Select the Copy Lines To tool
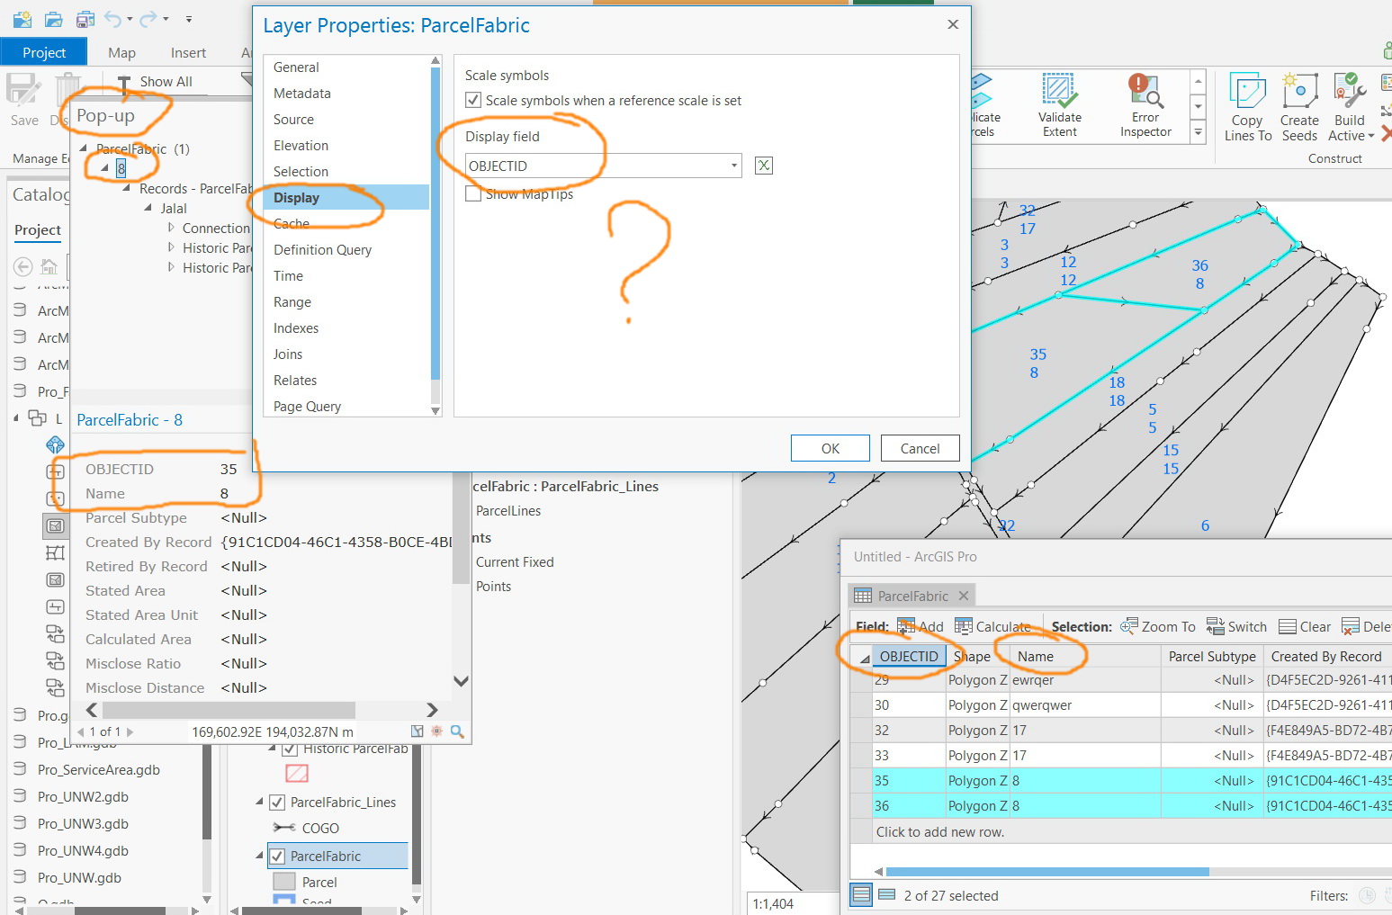Image resolution: width=1392 pixels, height=915 pixels. coord(1247,107)
